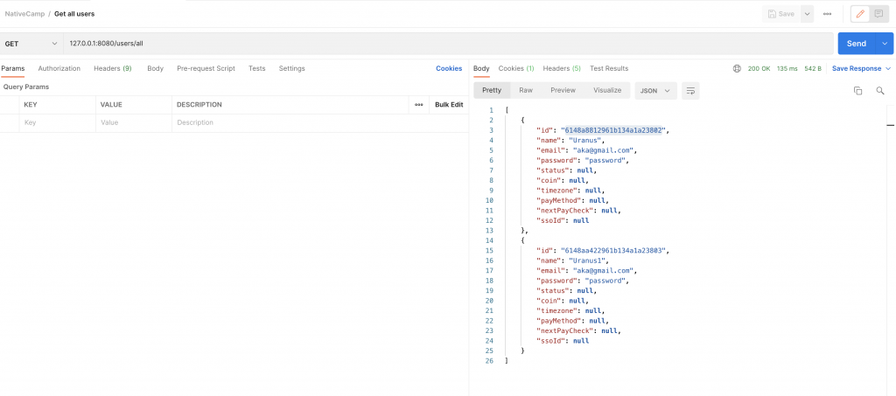Image resolution: width=896 pixels, height=396 pixels.
Task: Select the response Body tab
Action: [481, 68]
